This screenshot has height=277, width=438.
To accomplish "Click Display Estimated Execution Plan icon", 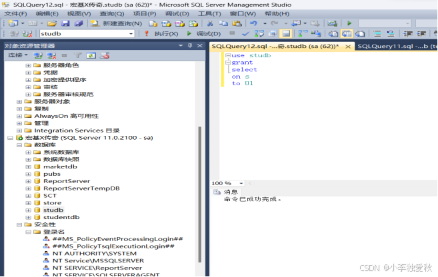I will (259, 34).
